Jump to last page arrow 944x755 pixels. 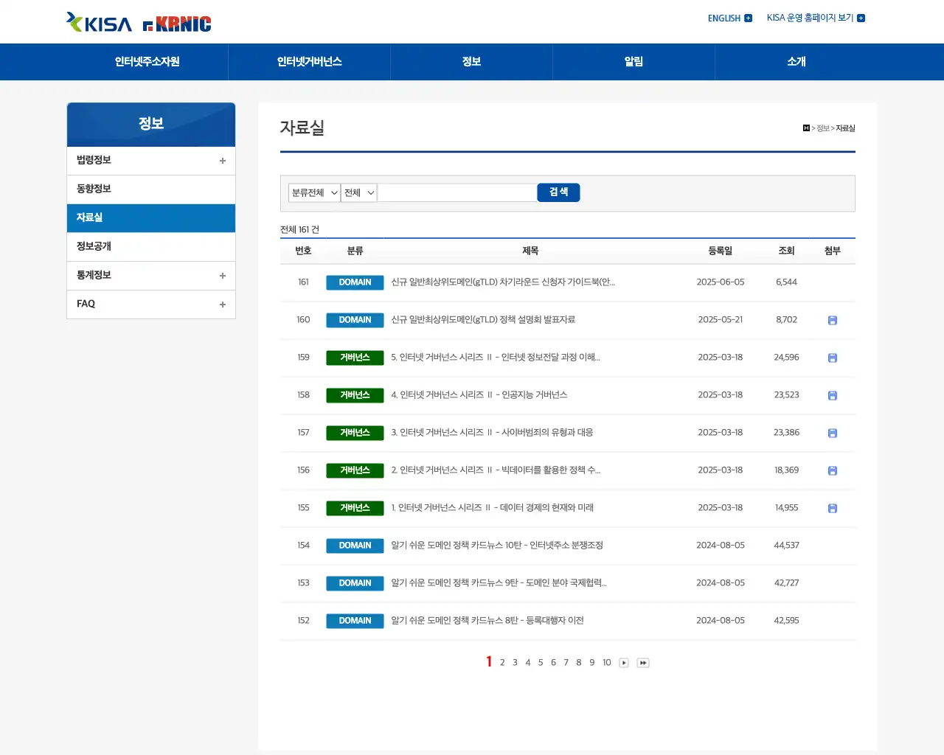pyautogui.click(x=643, y=663)
